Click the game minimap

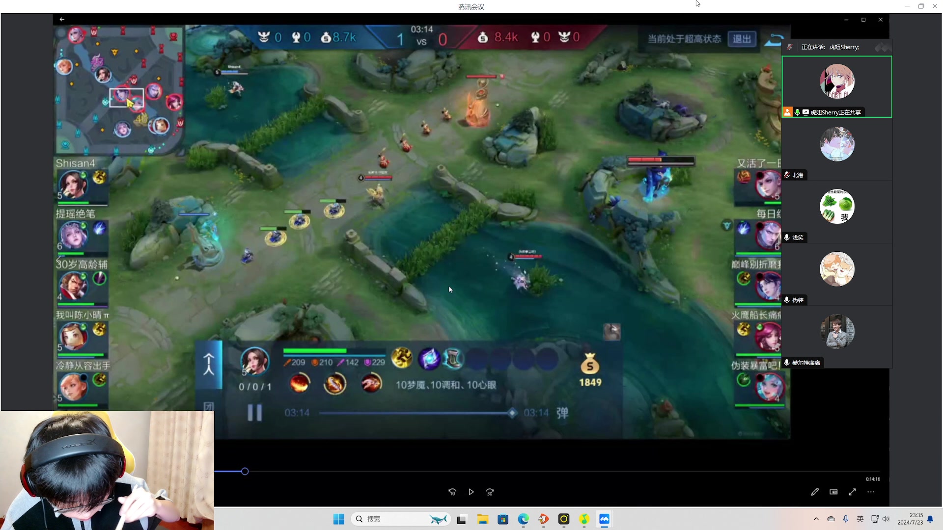(119, 90)
